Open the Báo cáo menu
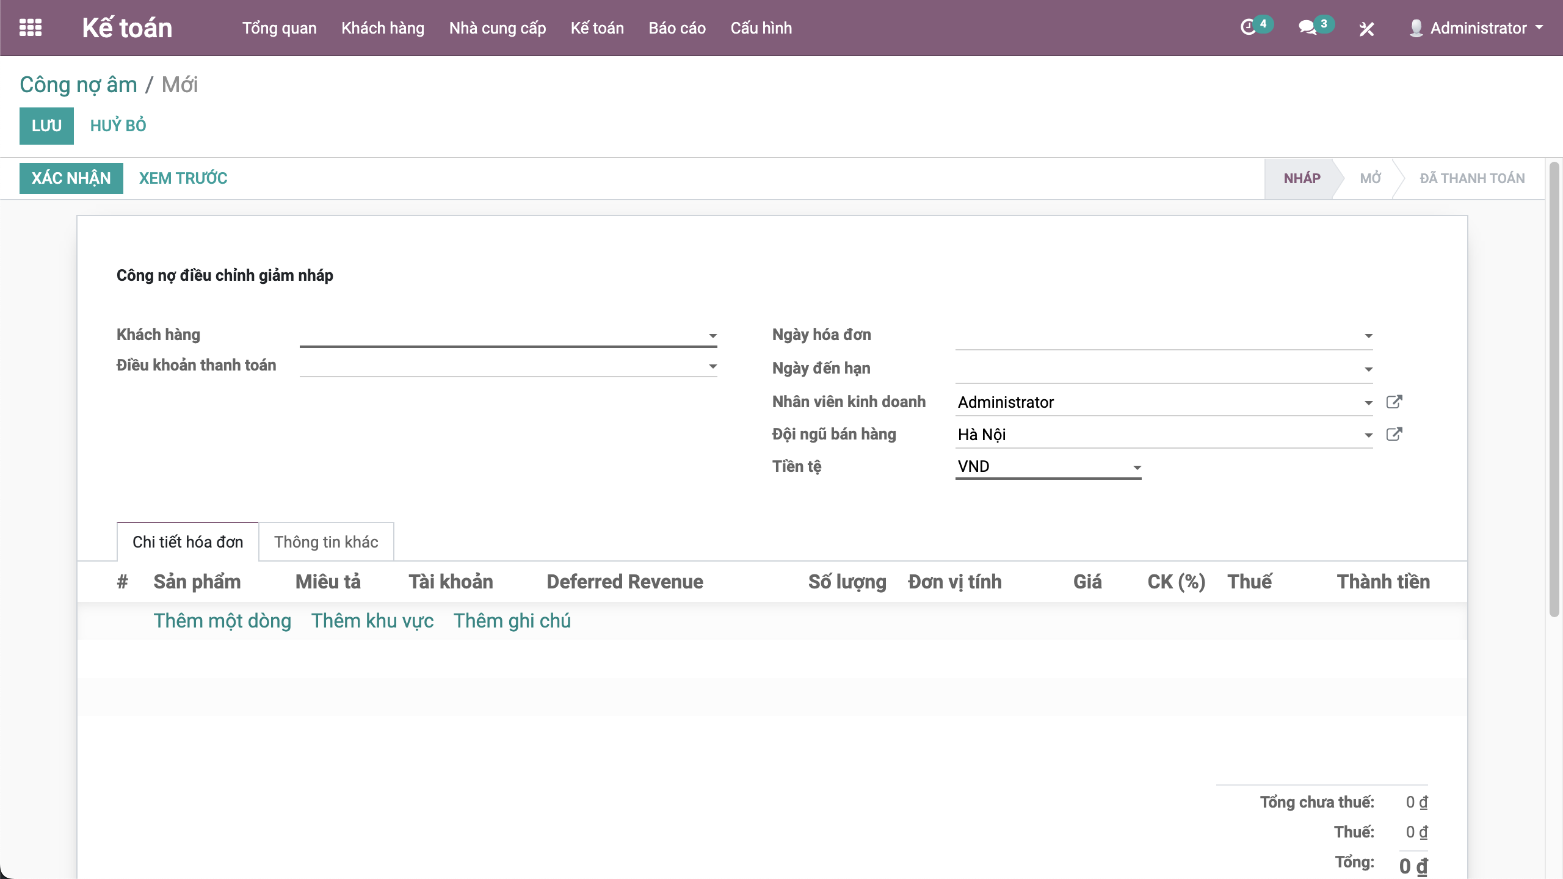This screenshot has height=879, width=1563. (676, 28)
